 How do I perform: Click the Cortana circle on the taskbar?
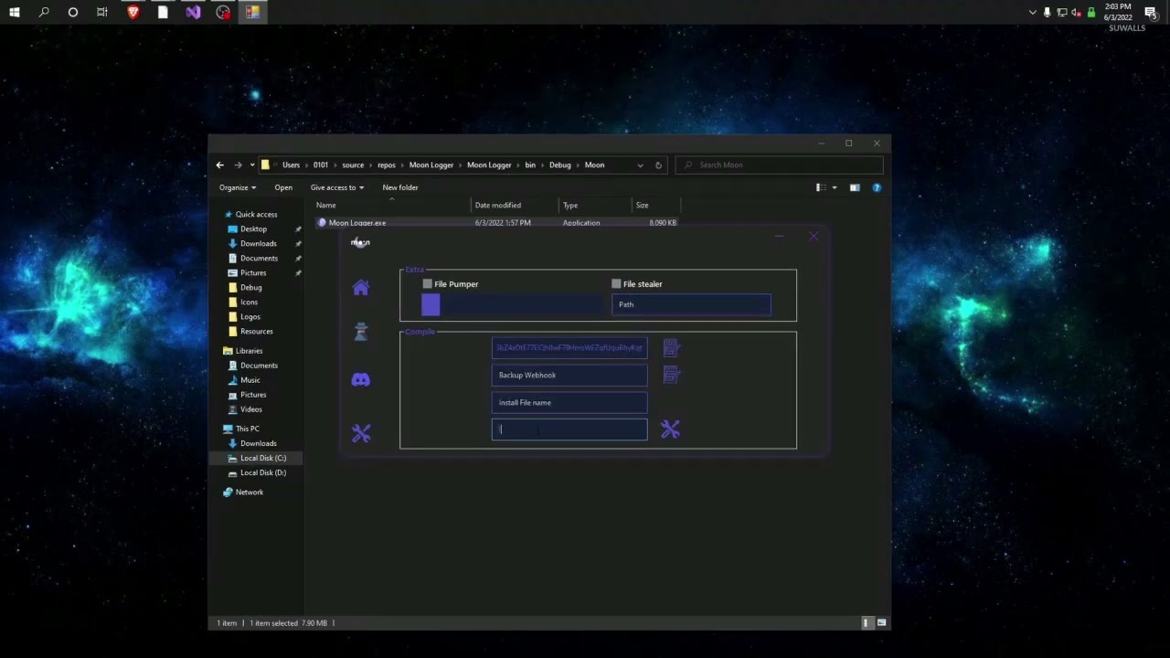[73, 13]
